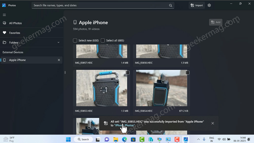Toggle the hamburger navigation menu

tap(4, 15)
